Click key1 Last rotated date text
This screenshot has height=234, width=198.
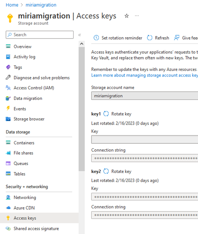[x=125, y=123]
